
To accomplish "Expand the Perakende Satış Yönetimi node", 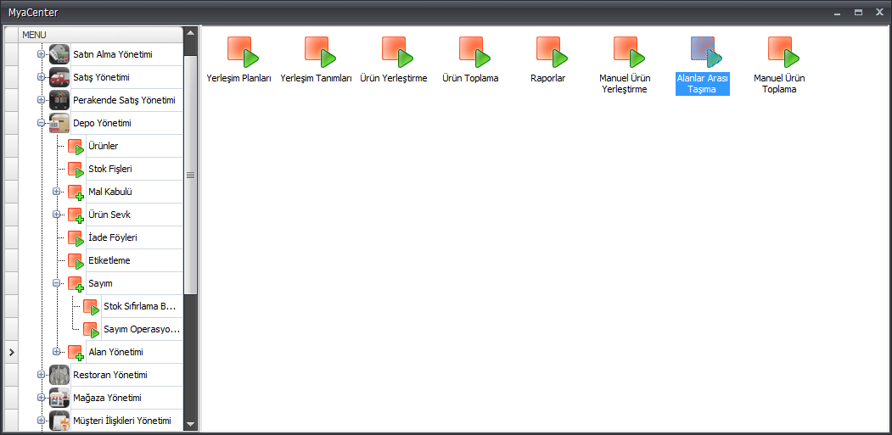I will point(41,99).
